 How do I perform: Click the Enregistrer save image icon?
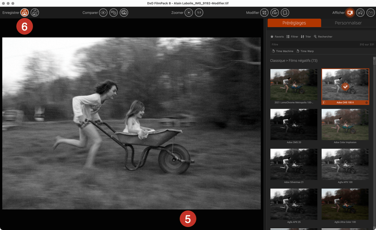click(x=25, y=13)
